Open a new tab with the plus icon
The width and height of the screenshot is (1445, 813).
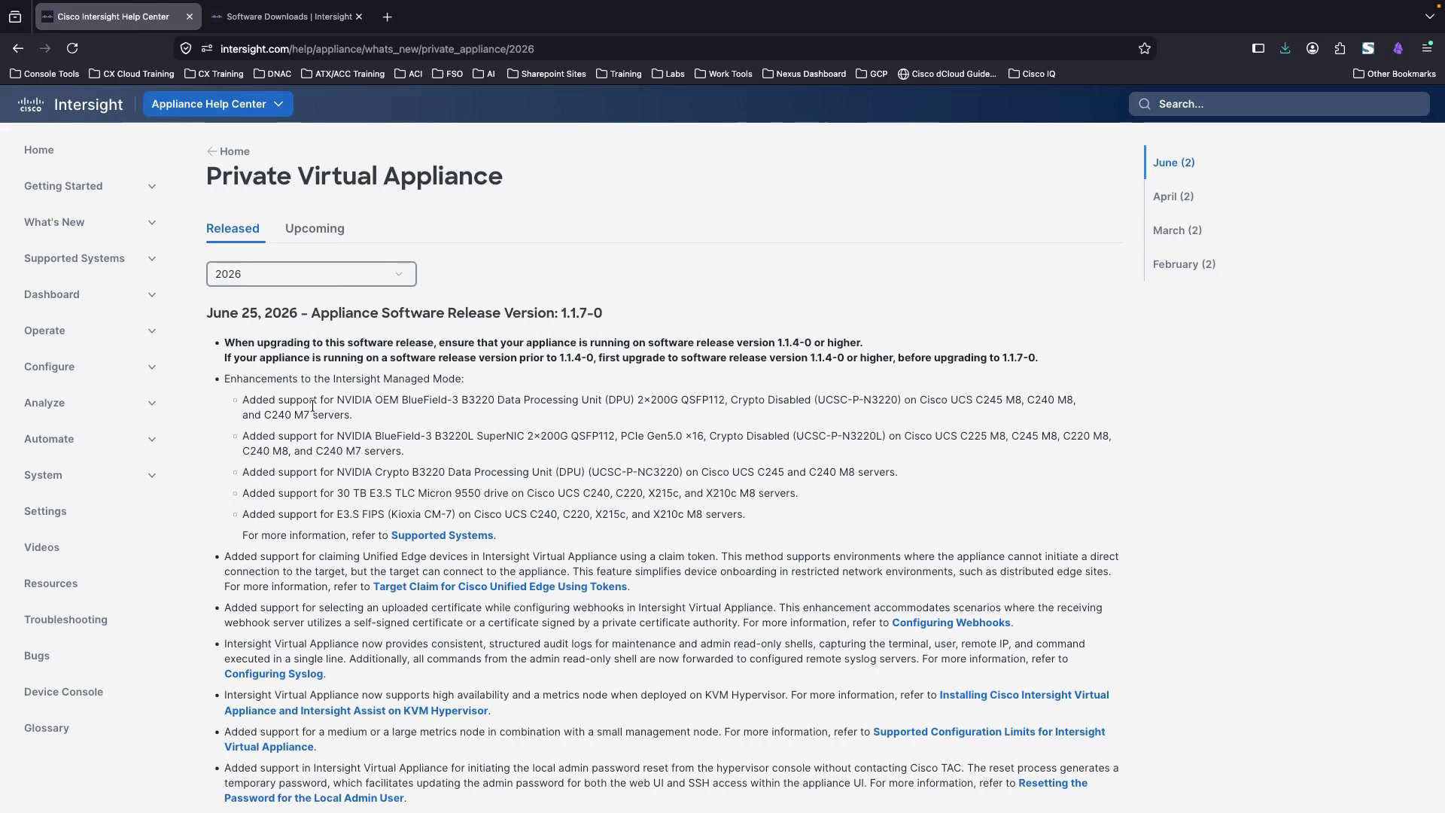click(387, 17)
